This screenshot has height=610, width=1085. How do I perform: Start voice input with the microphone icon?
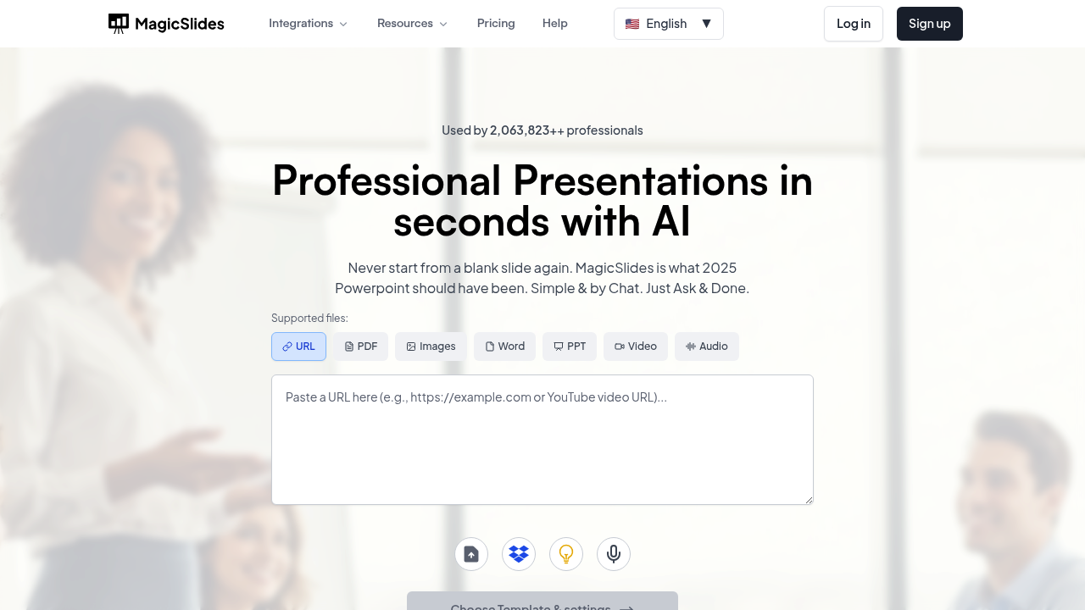pos(614,554)
